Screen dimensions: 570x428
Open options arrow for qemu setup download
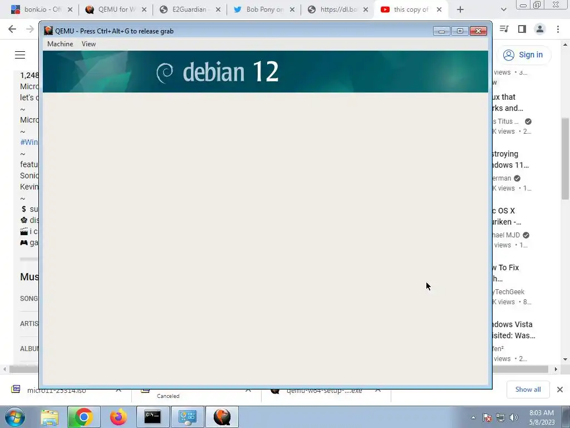coord(378,390)
